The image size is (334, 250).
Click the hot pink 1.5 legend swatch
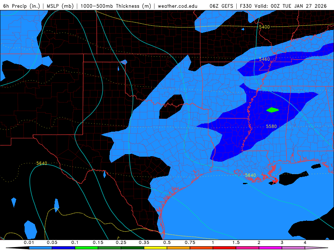(248, 248)
